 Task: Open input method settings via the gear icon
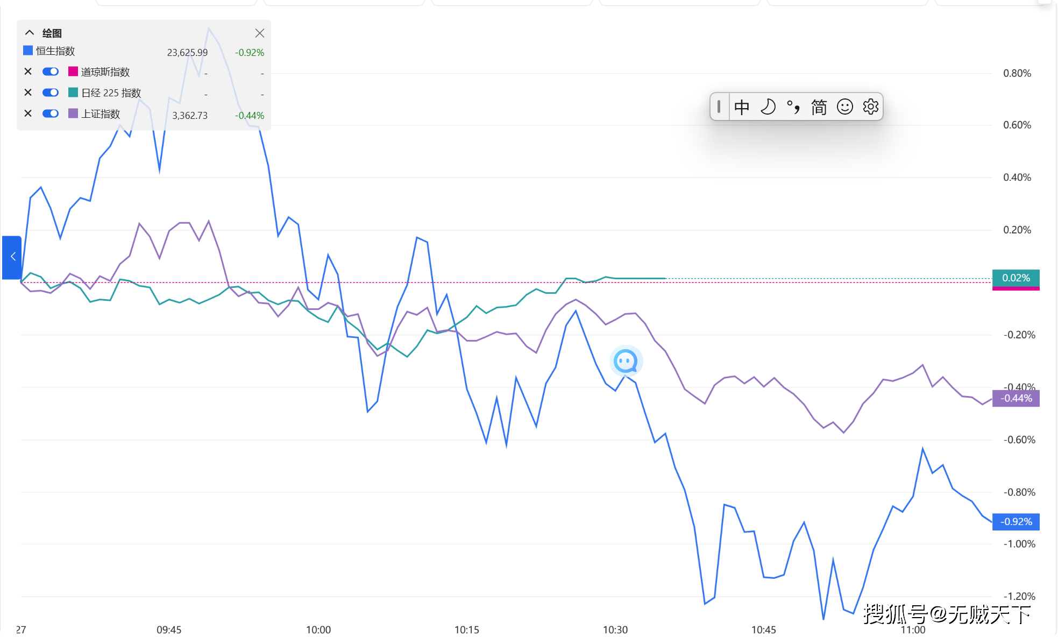coord(870,107)
